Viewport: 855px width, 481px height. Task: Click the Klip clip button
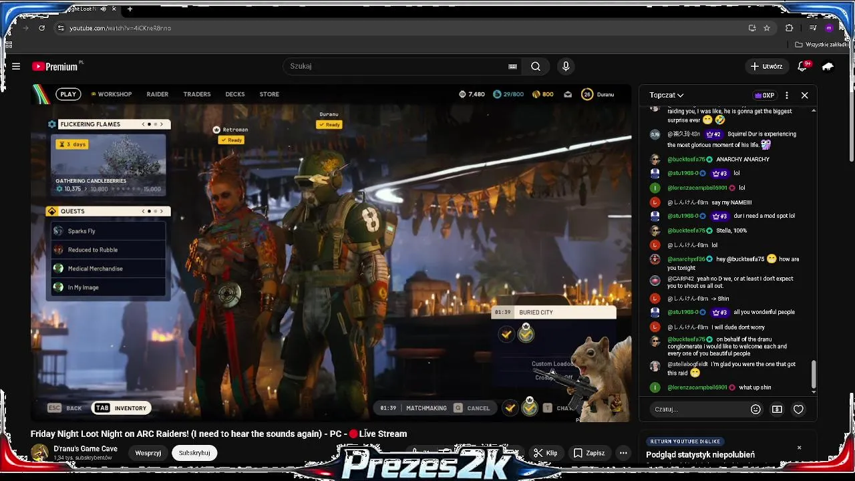point(546,453)
